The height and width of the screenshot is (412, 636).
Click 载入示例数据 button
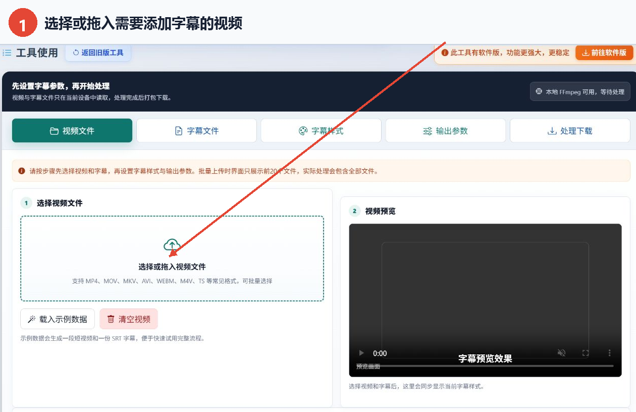pyautogui.click(x=58, y=319)
